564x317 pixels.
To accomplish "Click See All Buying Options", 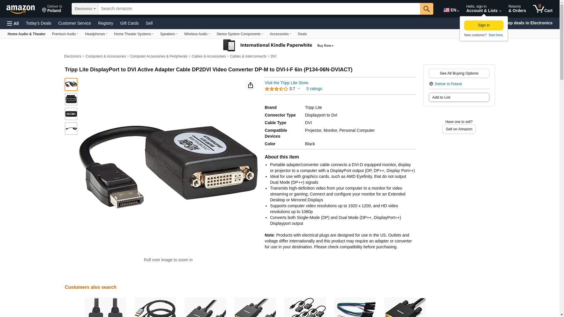I will [x=459, y=73].
